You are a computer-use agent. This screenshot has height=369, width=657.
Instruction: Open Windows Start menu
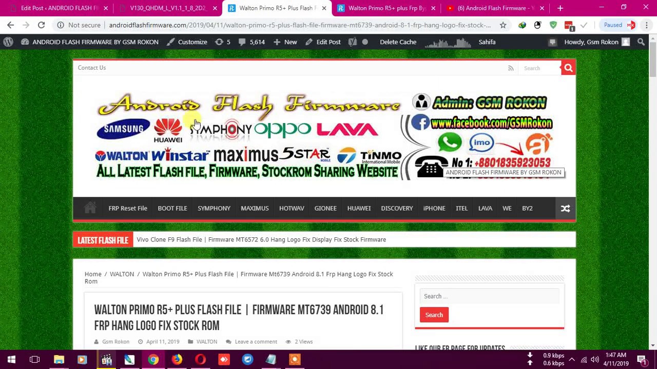click(x=11, y=359)
